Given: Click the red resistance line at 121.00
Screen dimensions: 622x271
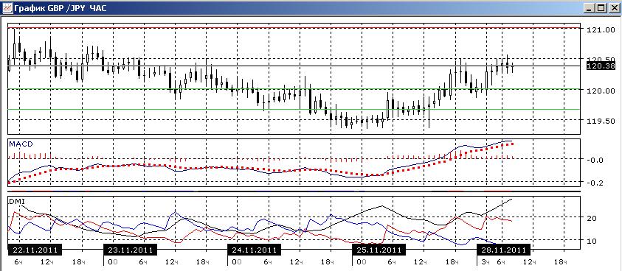Looking at the screenshot, I should tap(294, 28).
